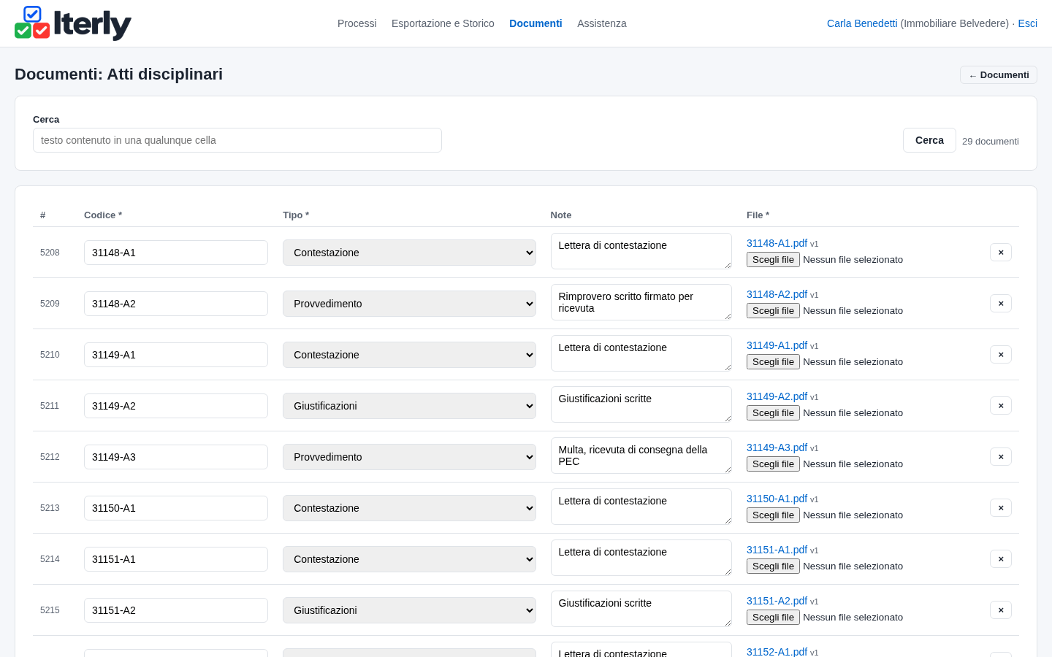Delete document 31149-A3 row

1001,457
